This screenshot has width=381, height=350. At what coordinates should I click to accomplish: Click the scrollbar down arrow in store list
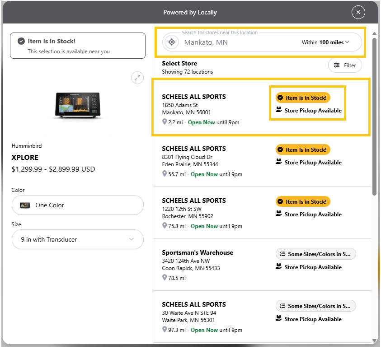374,341
